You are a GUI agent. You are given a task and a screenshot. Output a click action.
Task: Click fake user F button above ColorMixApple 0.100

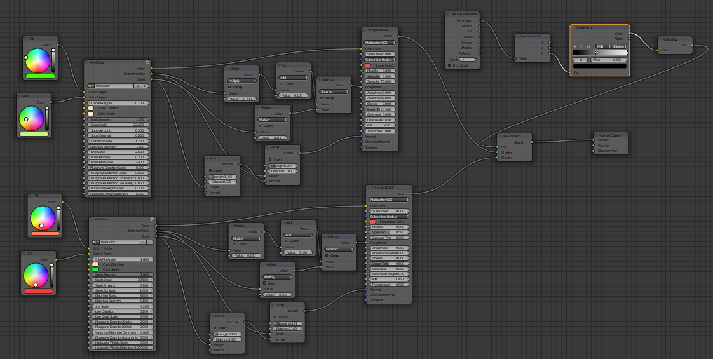coord(146,85)
